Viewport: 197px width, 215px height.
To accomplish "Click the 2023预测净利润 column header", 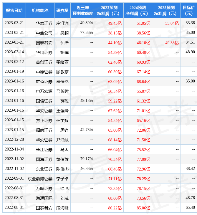I will click(x=109, y=11).
